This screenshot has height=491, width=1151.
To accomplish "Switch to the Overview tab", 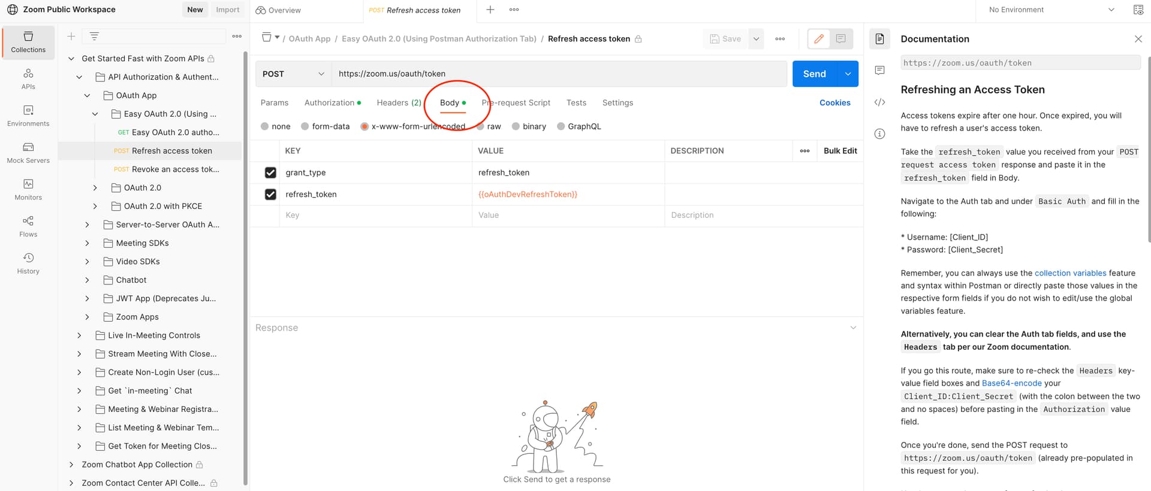I will 278,10.
